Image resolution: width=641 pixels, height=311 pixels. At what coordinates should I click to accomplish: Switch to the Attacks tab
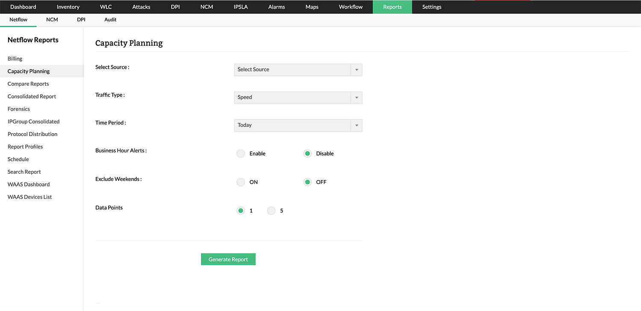[141, 7]
